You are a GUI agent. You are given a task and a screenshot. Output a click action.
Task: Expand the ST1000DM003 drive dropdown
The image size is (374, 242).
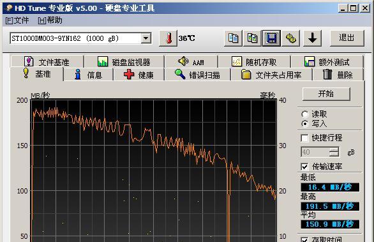146,38
